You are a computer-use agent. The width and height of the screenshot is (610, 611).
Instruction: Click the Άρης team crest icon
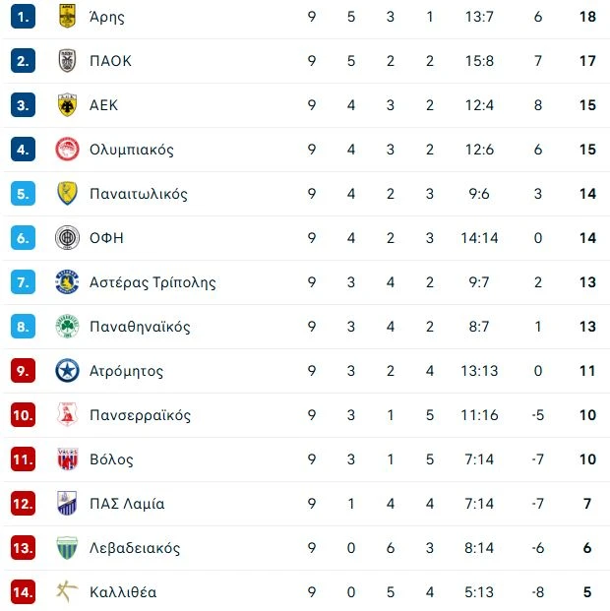pyautogui.click(x=67, y=17)
